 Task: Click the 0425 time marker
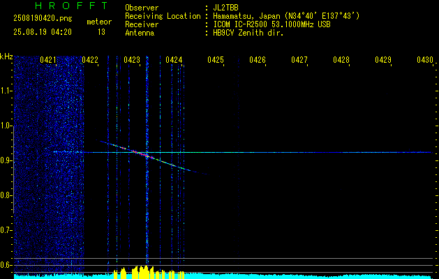(216, 60)
